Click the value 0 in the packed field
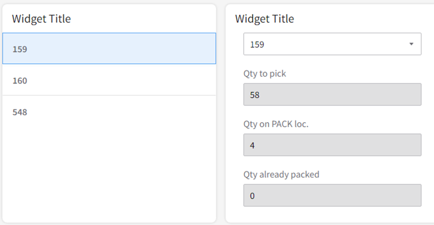This screenshot has width=434, height=225. tap(252, 196)
